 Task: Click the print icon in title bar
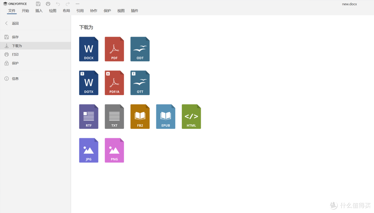[48, 4]
